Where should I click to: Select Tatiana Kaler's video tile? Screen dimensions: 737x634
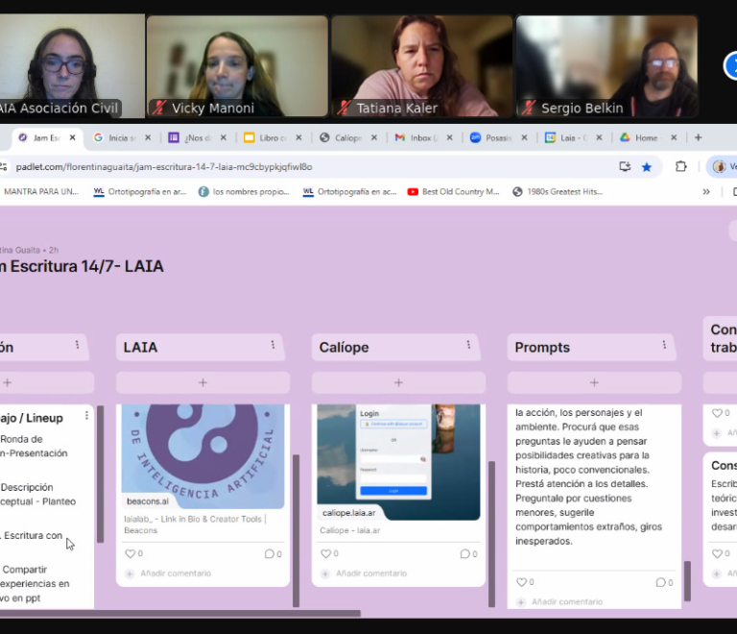pyautogui.click(x=422, y=66)
